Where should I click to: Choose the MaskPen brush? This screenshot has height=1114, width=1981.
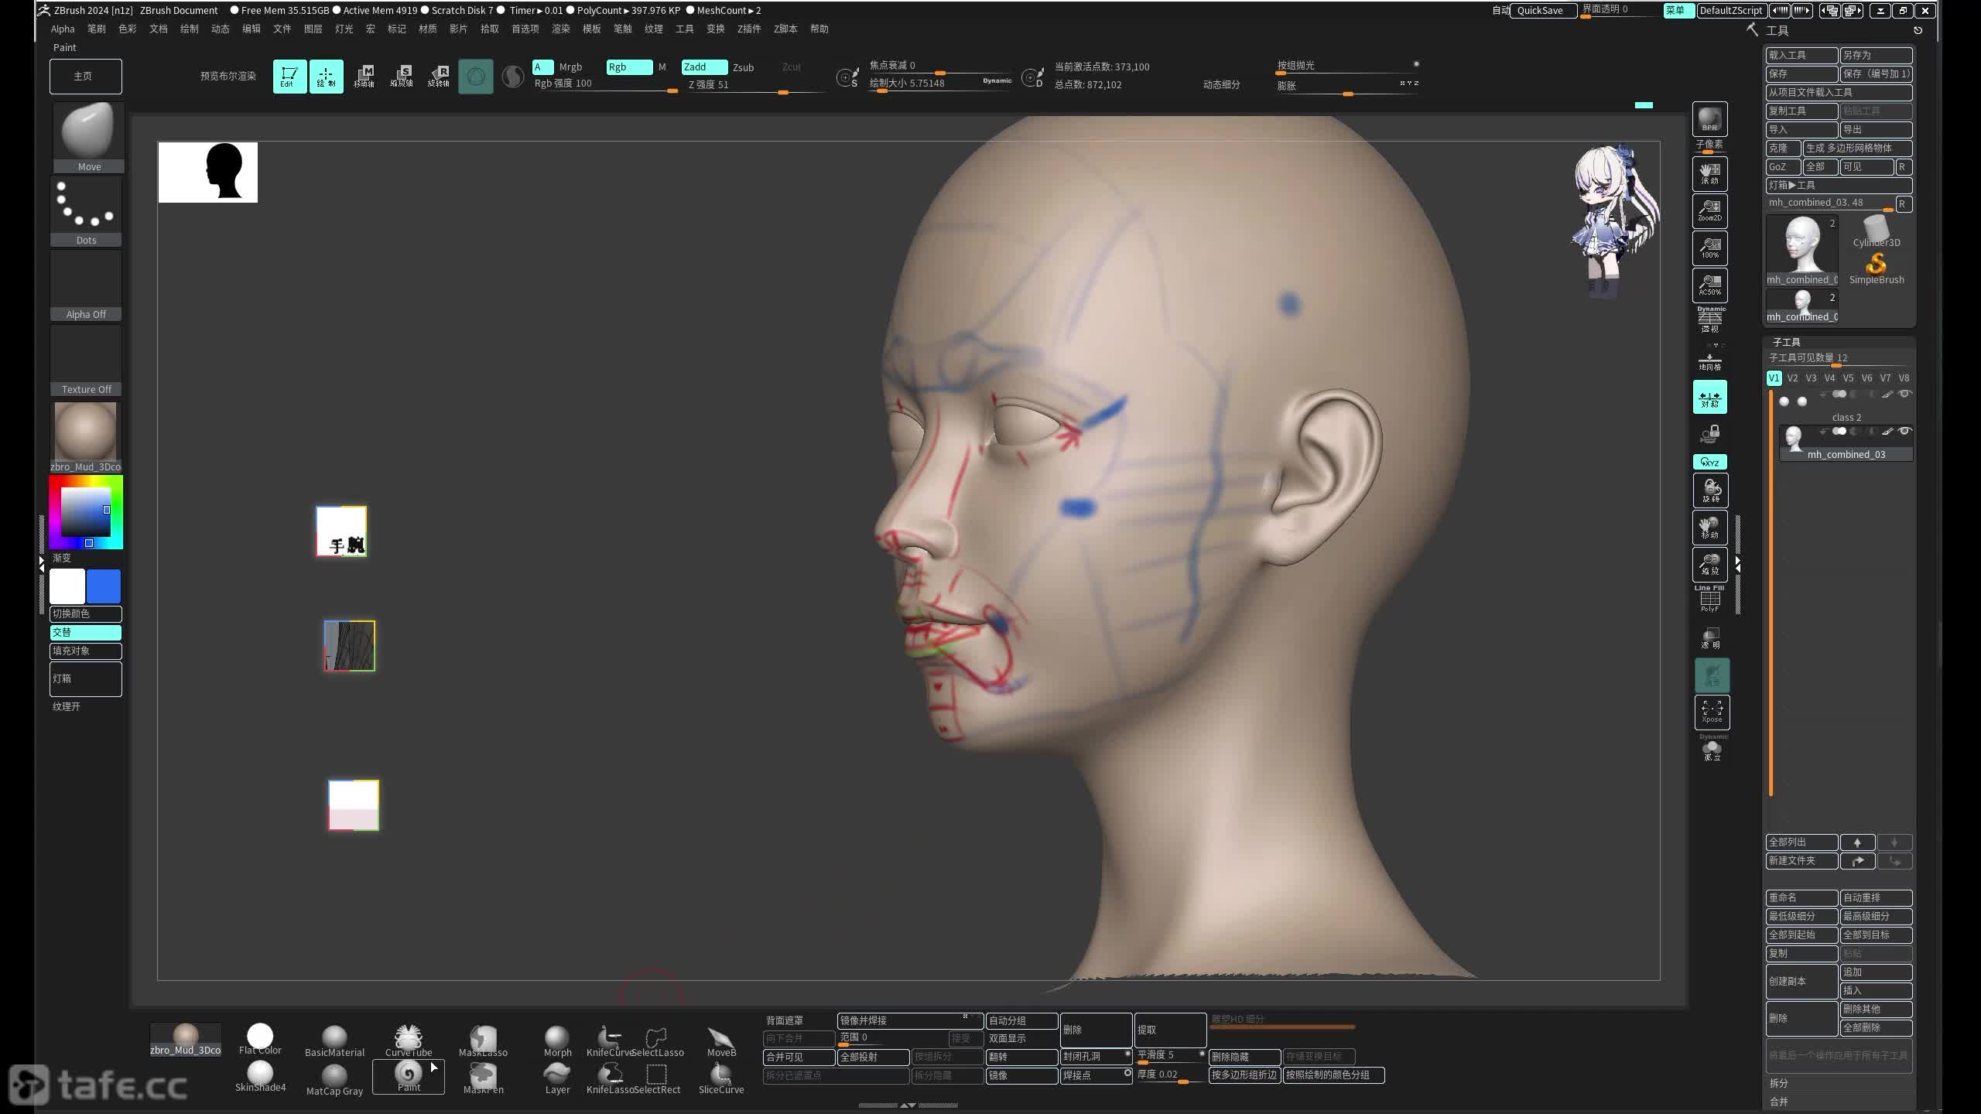click(x=483, y=1078)
